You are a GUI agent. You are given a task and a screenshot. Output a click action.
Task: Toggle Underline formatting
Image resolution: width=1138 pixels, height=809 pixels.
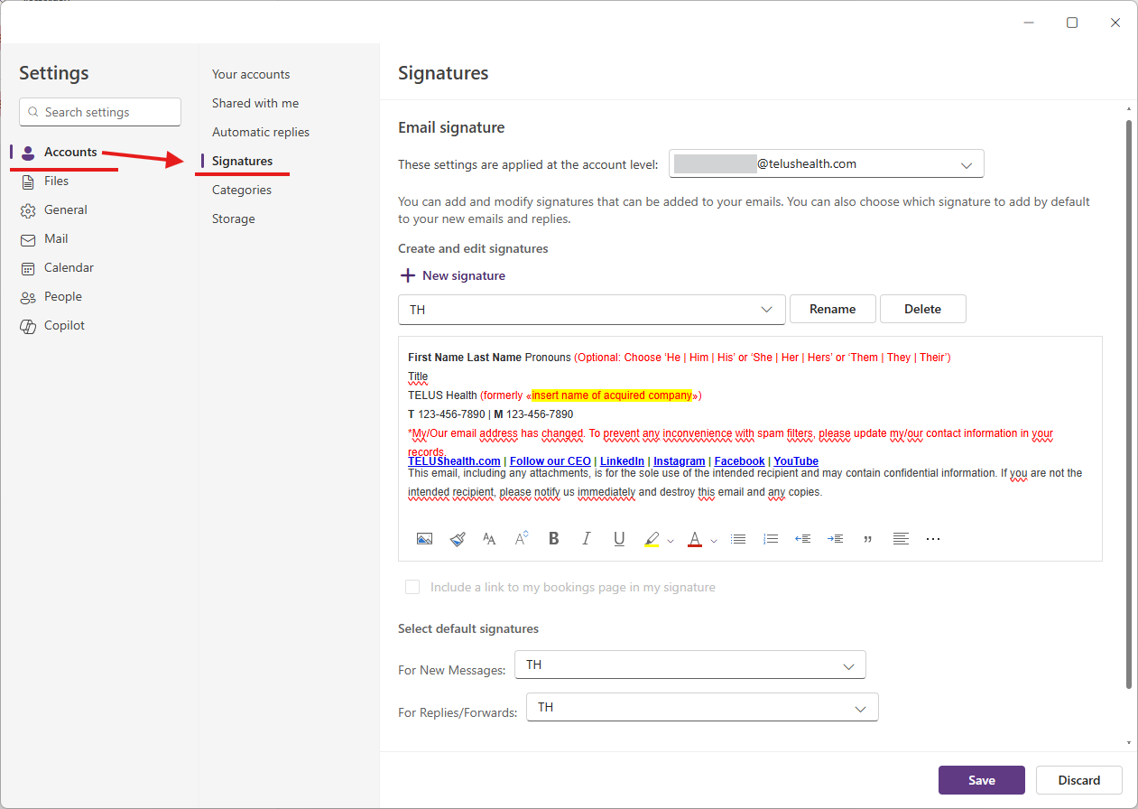[x=619, y=539]
